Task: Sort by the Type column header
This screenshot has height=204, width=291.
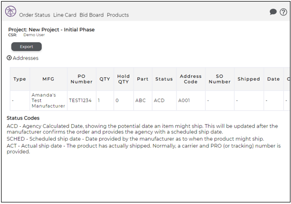Action: point(20,79)
